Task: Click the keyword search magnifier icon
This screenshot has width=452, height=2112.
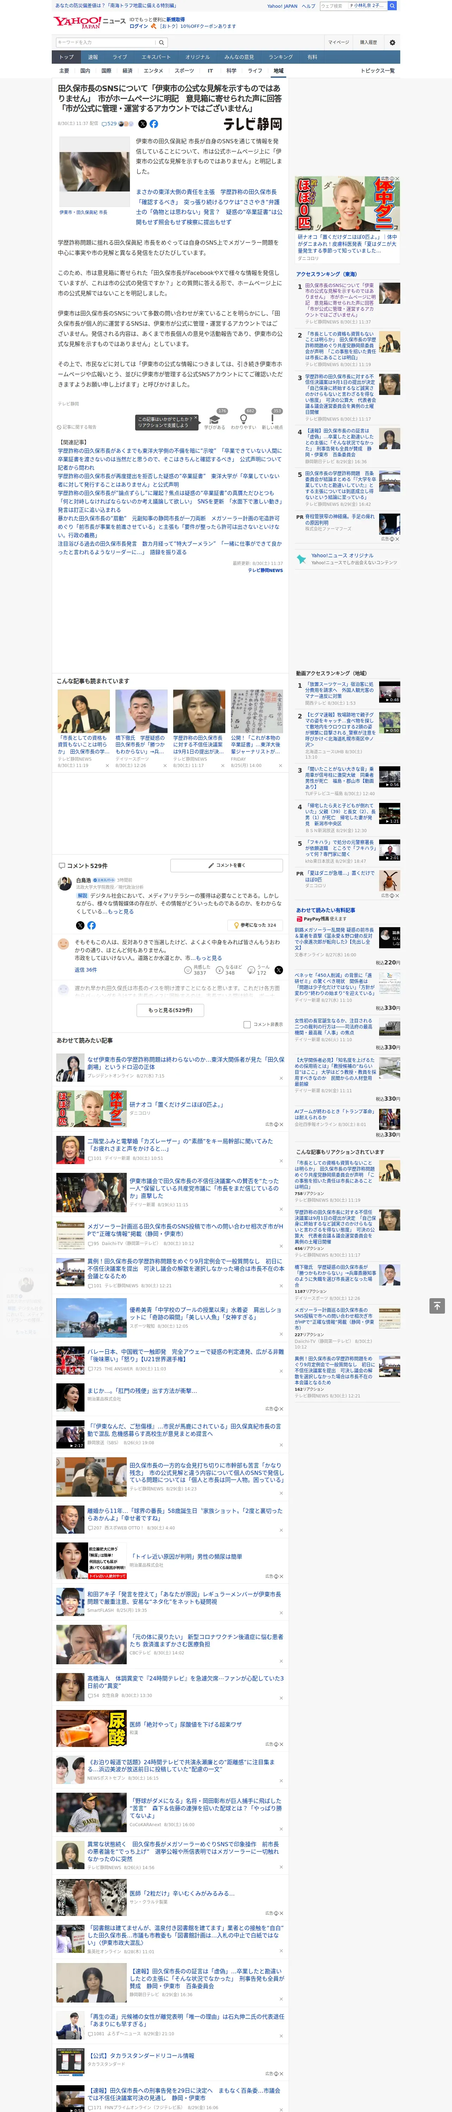Action: pyautogui.click(x=161, y=42)
